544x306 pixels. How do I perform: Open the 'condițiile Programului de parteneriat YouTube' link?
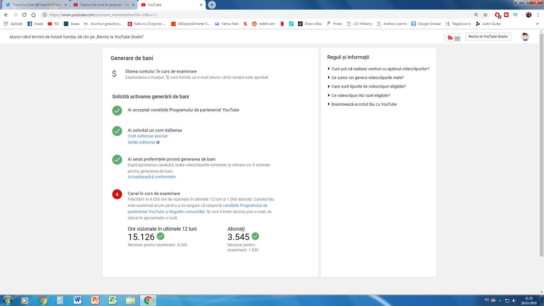[x=198, y=209]
